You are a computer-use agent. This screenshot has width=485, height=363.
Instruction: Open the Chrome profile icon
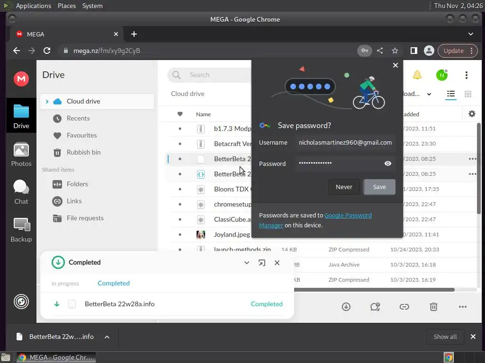tap(429, 51)
